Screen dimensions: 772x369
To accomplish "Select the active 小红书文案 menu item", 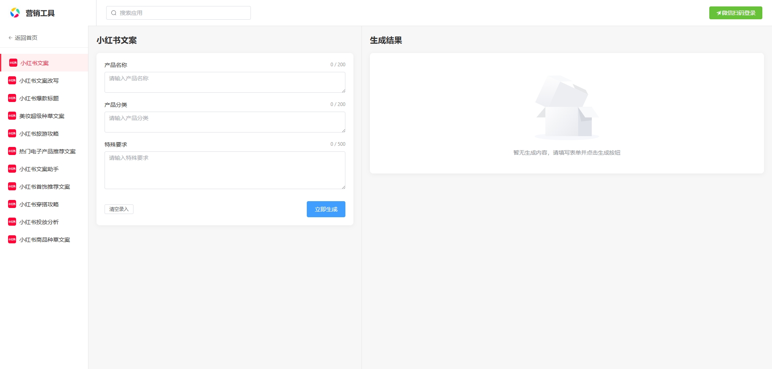I will tap(35, 63).
